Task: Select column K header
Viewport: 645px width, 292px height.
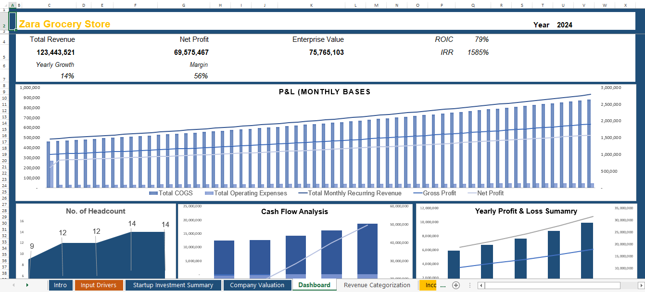Action: [311, 5]
